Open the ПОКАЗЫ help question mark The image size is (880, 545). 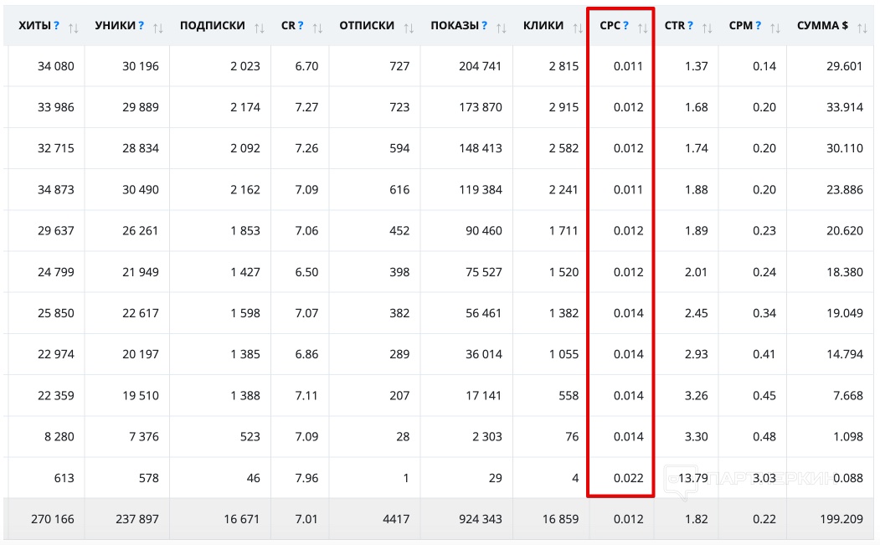pos(484,25)
